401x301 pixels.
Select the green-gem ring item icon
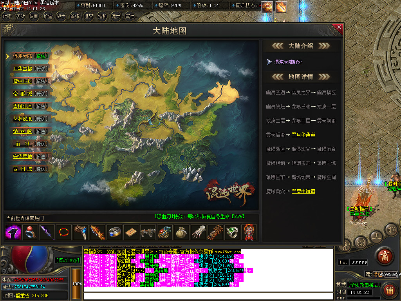click(x=232, y=232)
